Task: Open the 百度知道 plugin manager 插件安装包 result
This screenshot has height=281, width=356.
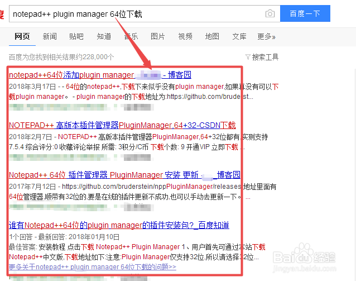Action: pyautogui.click(x=119, y=225)
